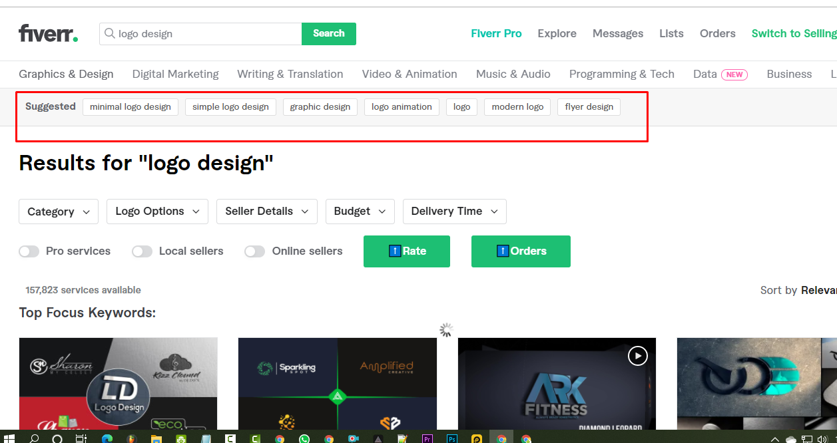Select 'minimal logo design' suggestion
The image size is (837, 443).
131,107
